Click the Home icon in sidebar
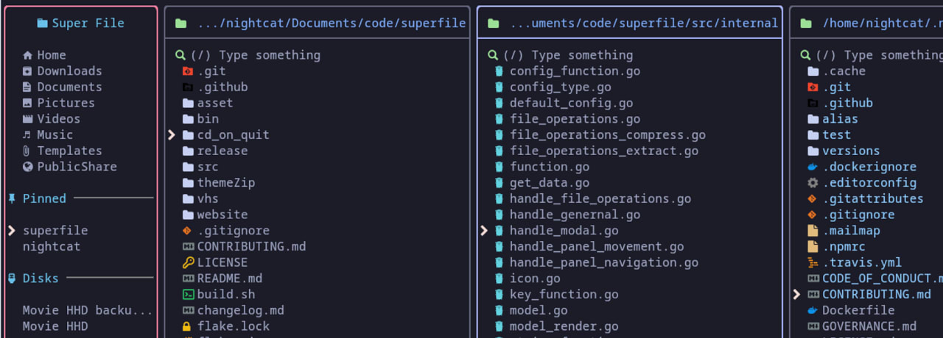 coord(27,55)
